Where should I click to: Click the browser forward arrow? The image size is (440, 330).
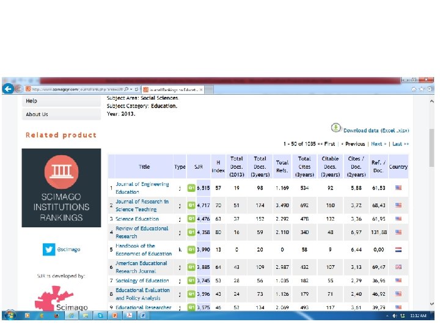pos(19,89)
